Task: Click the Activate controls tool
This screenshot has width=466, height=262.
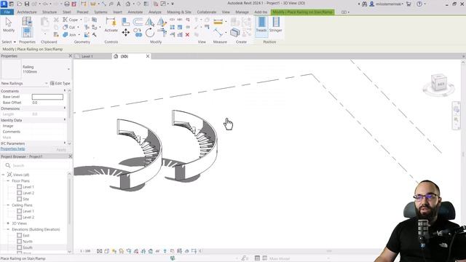Action: tap(111, 25)
